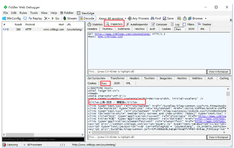Open the Remove sessions X dropdown
The width and height of the screenshot is (234, 148).
click(x=47, y=18)
